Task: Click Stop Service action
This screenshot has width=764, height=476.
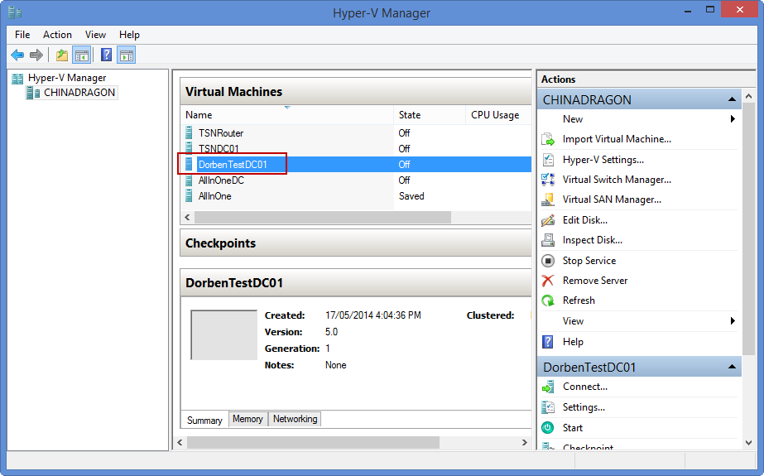Action: click(x=589, y=261)
